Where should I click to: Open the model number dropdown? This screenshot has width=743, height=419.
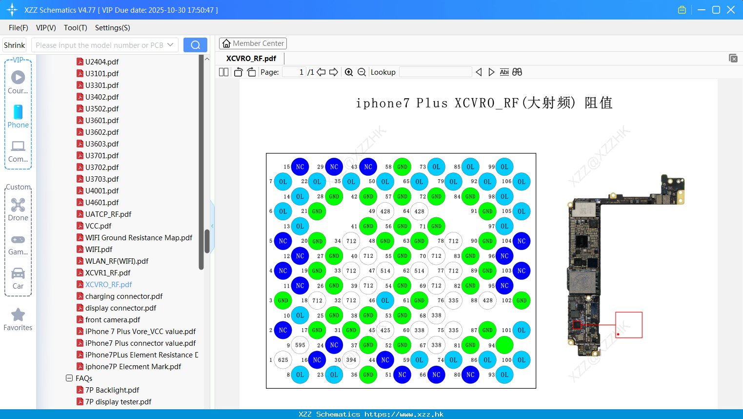170,45
